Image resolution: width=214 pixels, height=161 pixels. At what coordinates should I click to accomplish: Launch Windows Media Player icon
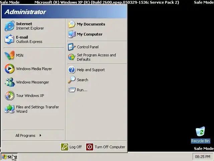point(9,68)
